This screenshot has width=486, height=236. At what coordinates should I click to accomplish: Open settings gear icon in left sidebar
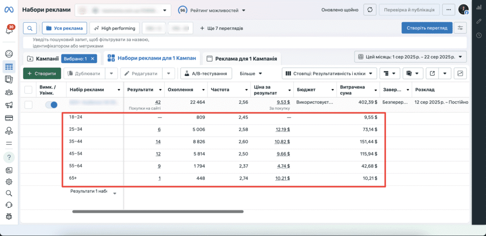click(x=9, y=182)
